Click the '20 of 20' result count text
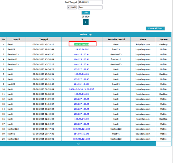The height and width of the screenshot is (163, 173). 86,17
